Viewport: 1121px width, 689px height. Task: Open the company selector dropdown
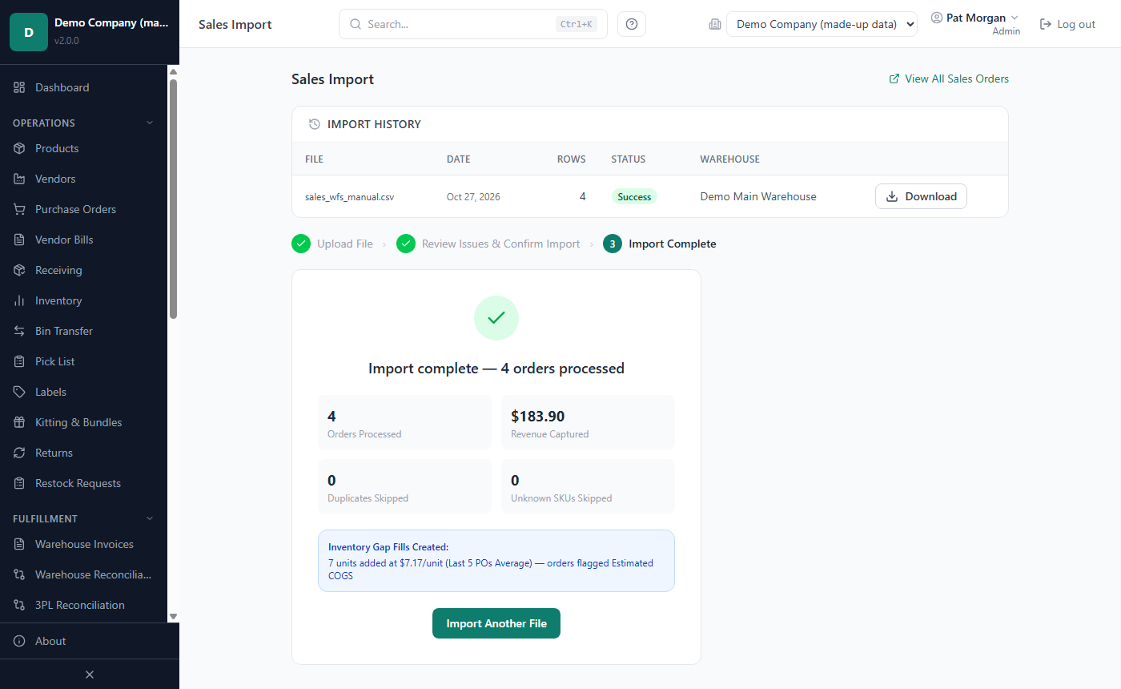coord(822,24)
